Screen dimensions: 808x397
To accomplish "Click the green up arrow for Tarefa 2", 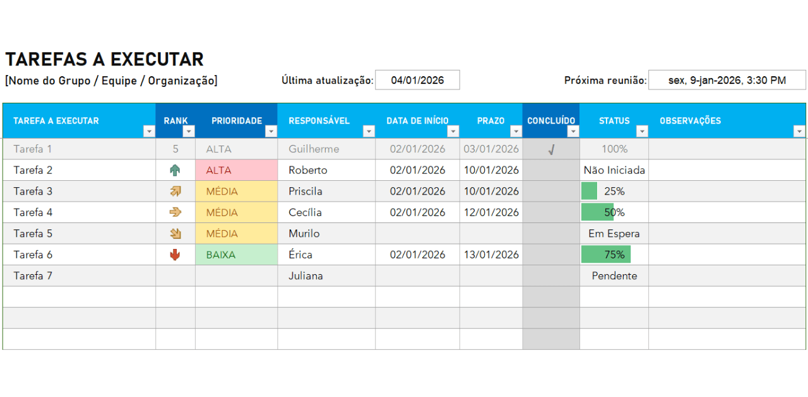I will (x=175, y=170).
